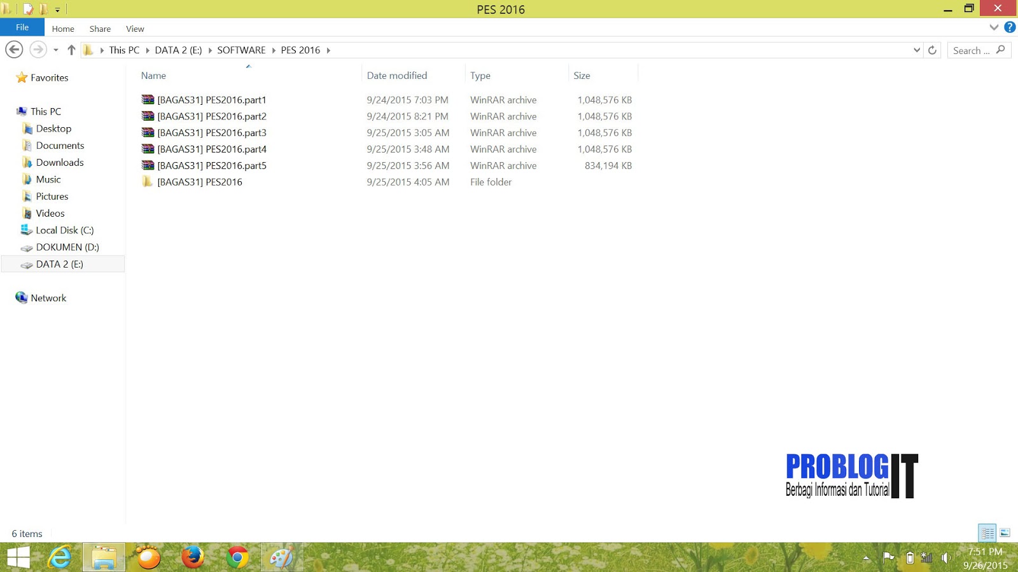Launch Internet Explorer from the taskbar
This screenshot has height=572, width=1018.
(60, 557)
